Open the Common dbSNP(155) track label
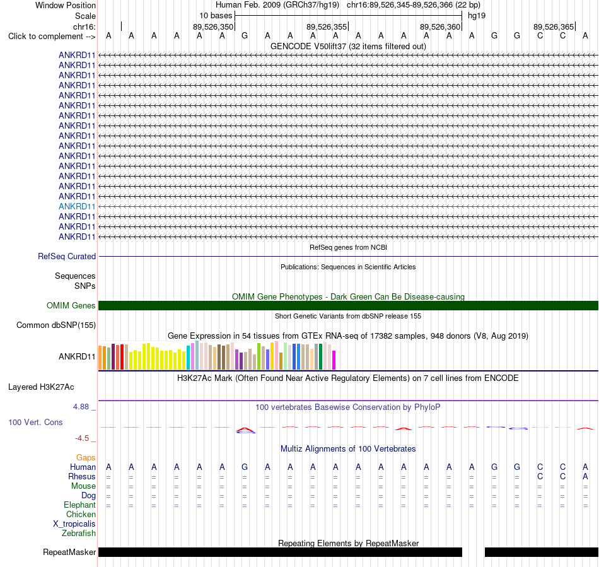This screenshot has width=599, height=567. coord(56,325)
